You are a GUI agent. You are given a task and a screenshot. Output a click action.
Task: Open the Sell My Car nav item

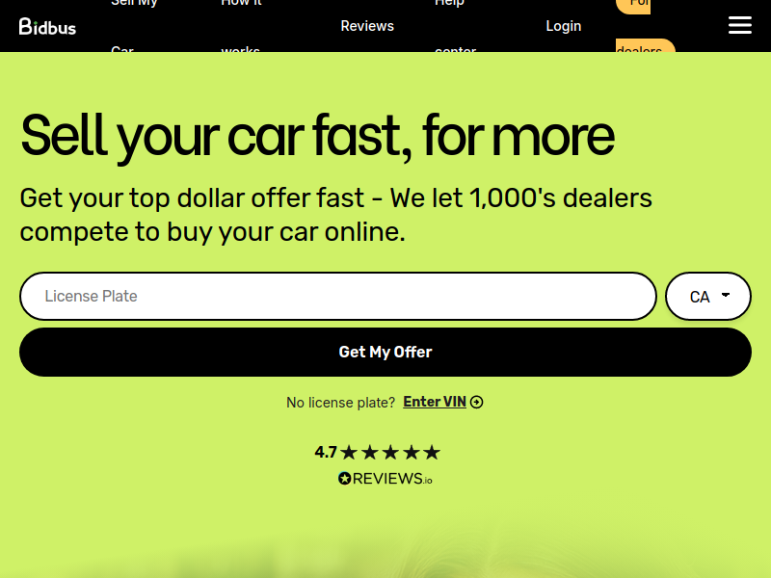click(134, 26)
